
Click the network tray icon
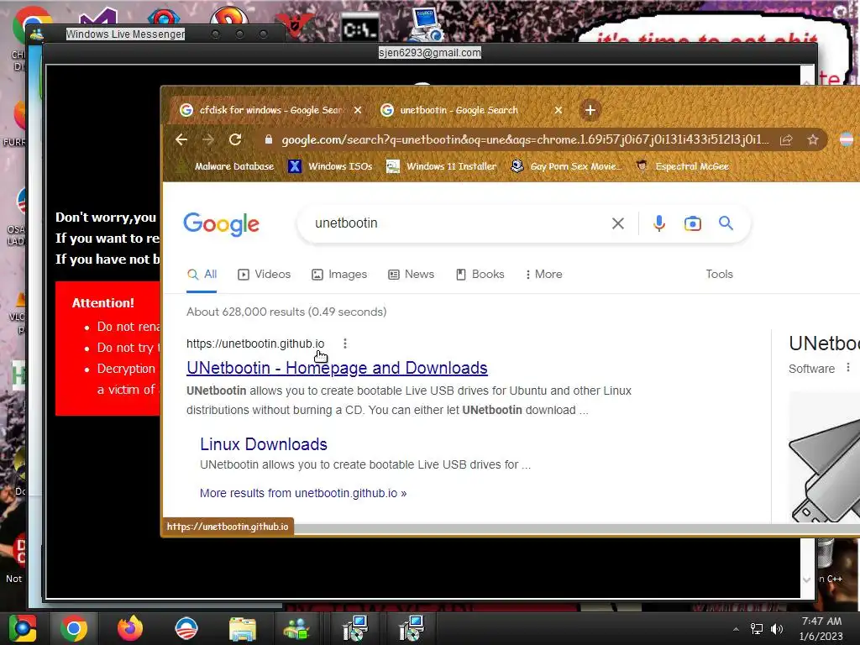pos(757,629)
